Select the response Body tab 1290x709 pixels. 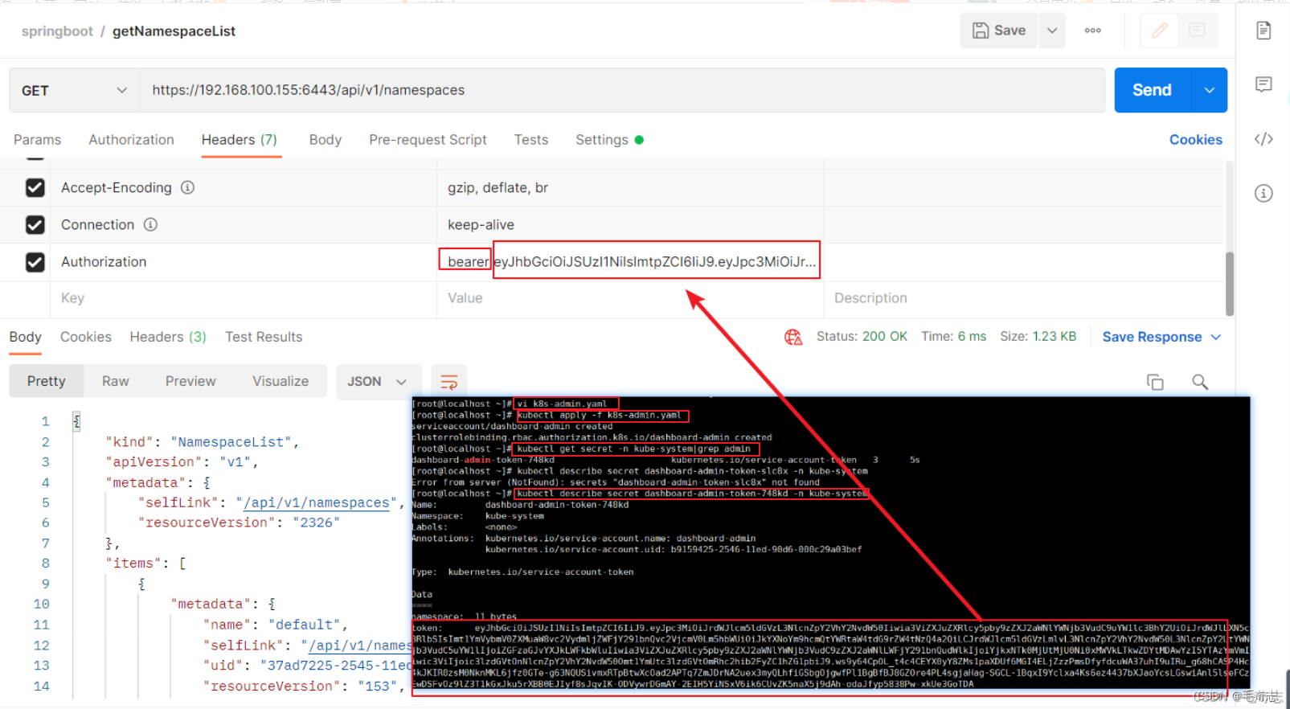[x=25, y=337]
